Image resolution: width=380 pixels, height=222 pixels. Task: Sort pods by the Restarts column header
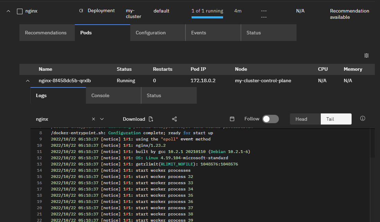coord(162,69)
